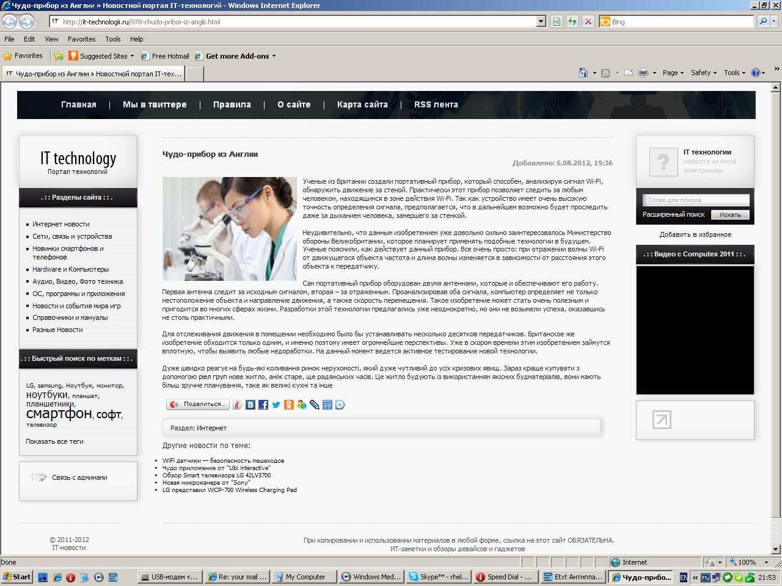
Task: Click the Поделиться share button
Action: (x=197, y=405)
